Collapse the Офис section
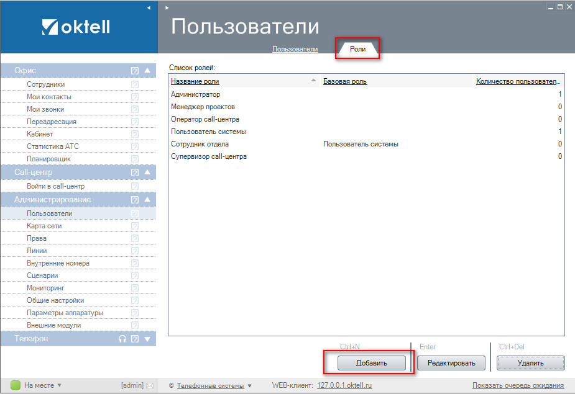 (147, 71)
